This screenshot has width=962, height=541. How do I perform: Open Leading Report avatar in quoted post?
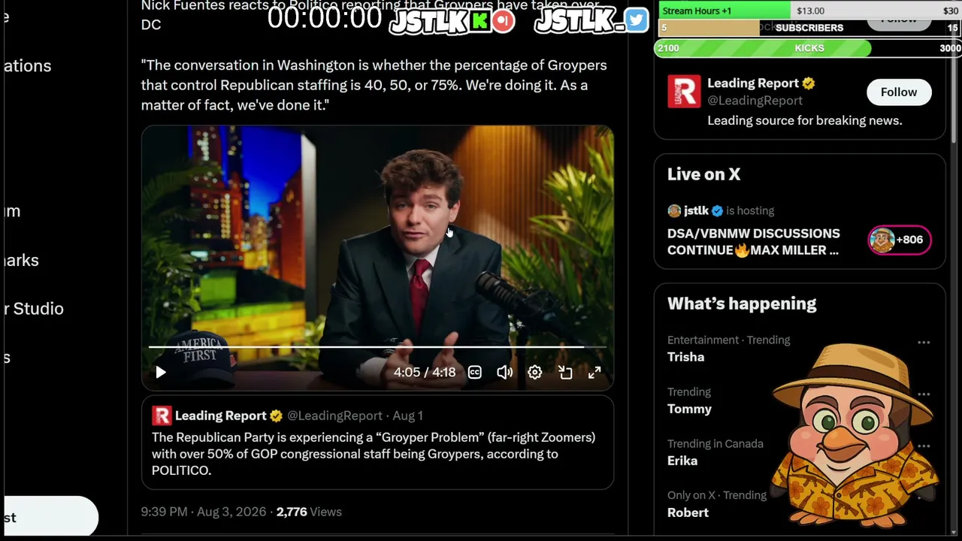[x=162, y=416]
